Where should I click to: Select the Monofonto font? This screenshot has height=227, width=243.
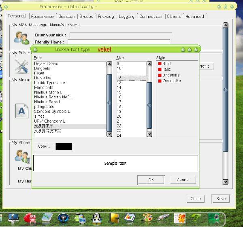70,87
